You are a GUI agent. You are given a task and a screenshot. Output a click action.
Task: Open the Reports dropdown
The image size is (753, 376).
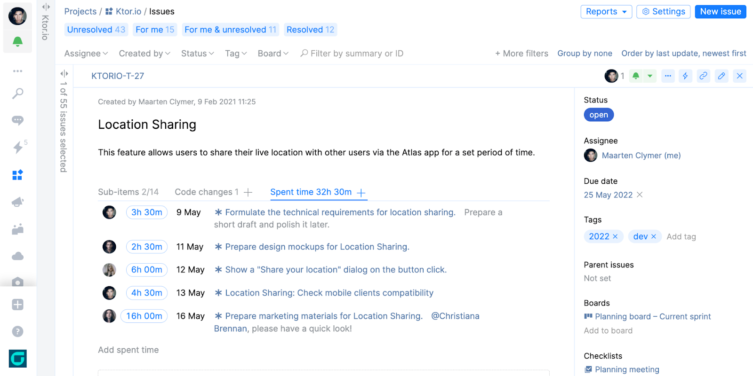[x=606, y=11]
